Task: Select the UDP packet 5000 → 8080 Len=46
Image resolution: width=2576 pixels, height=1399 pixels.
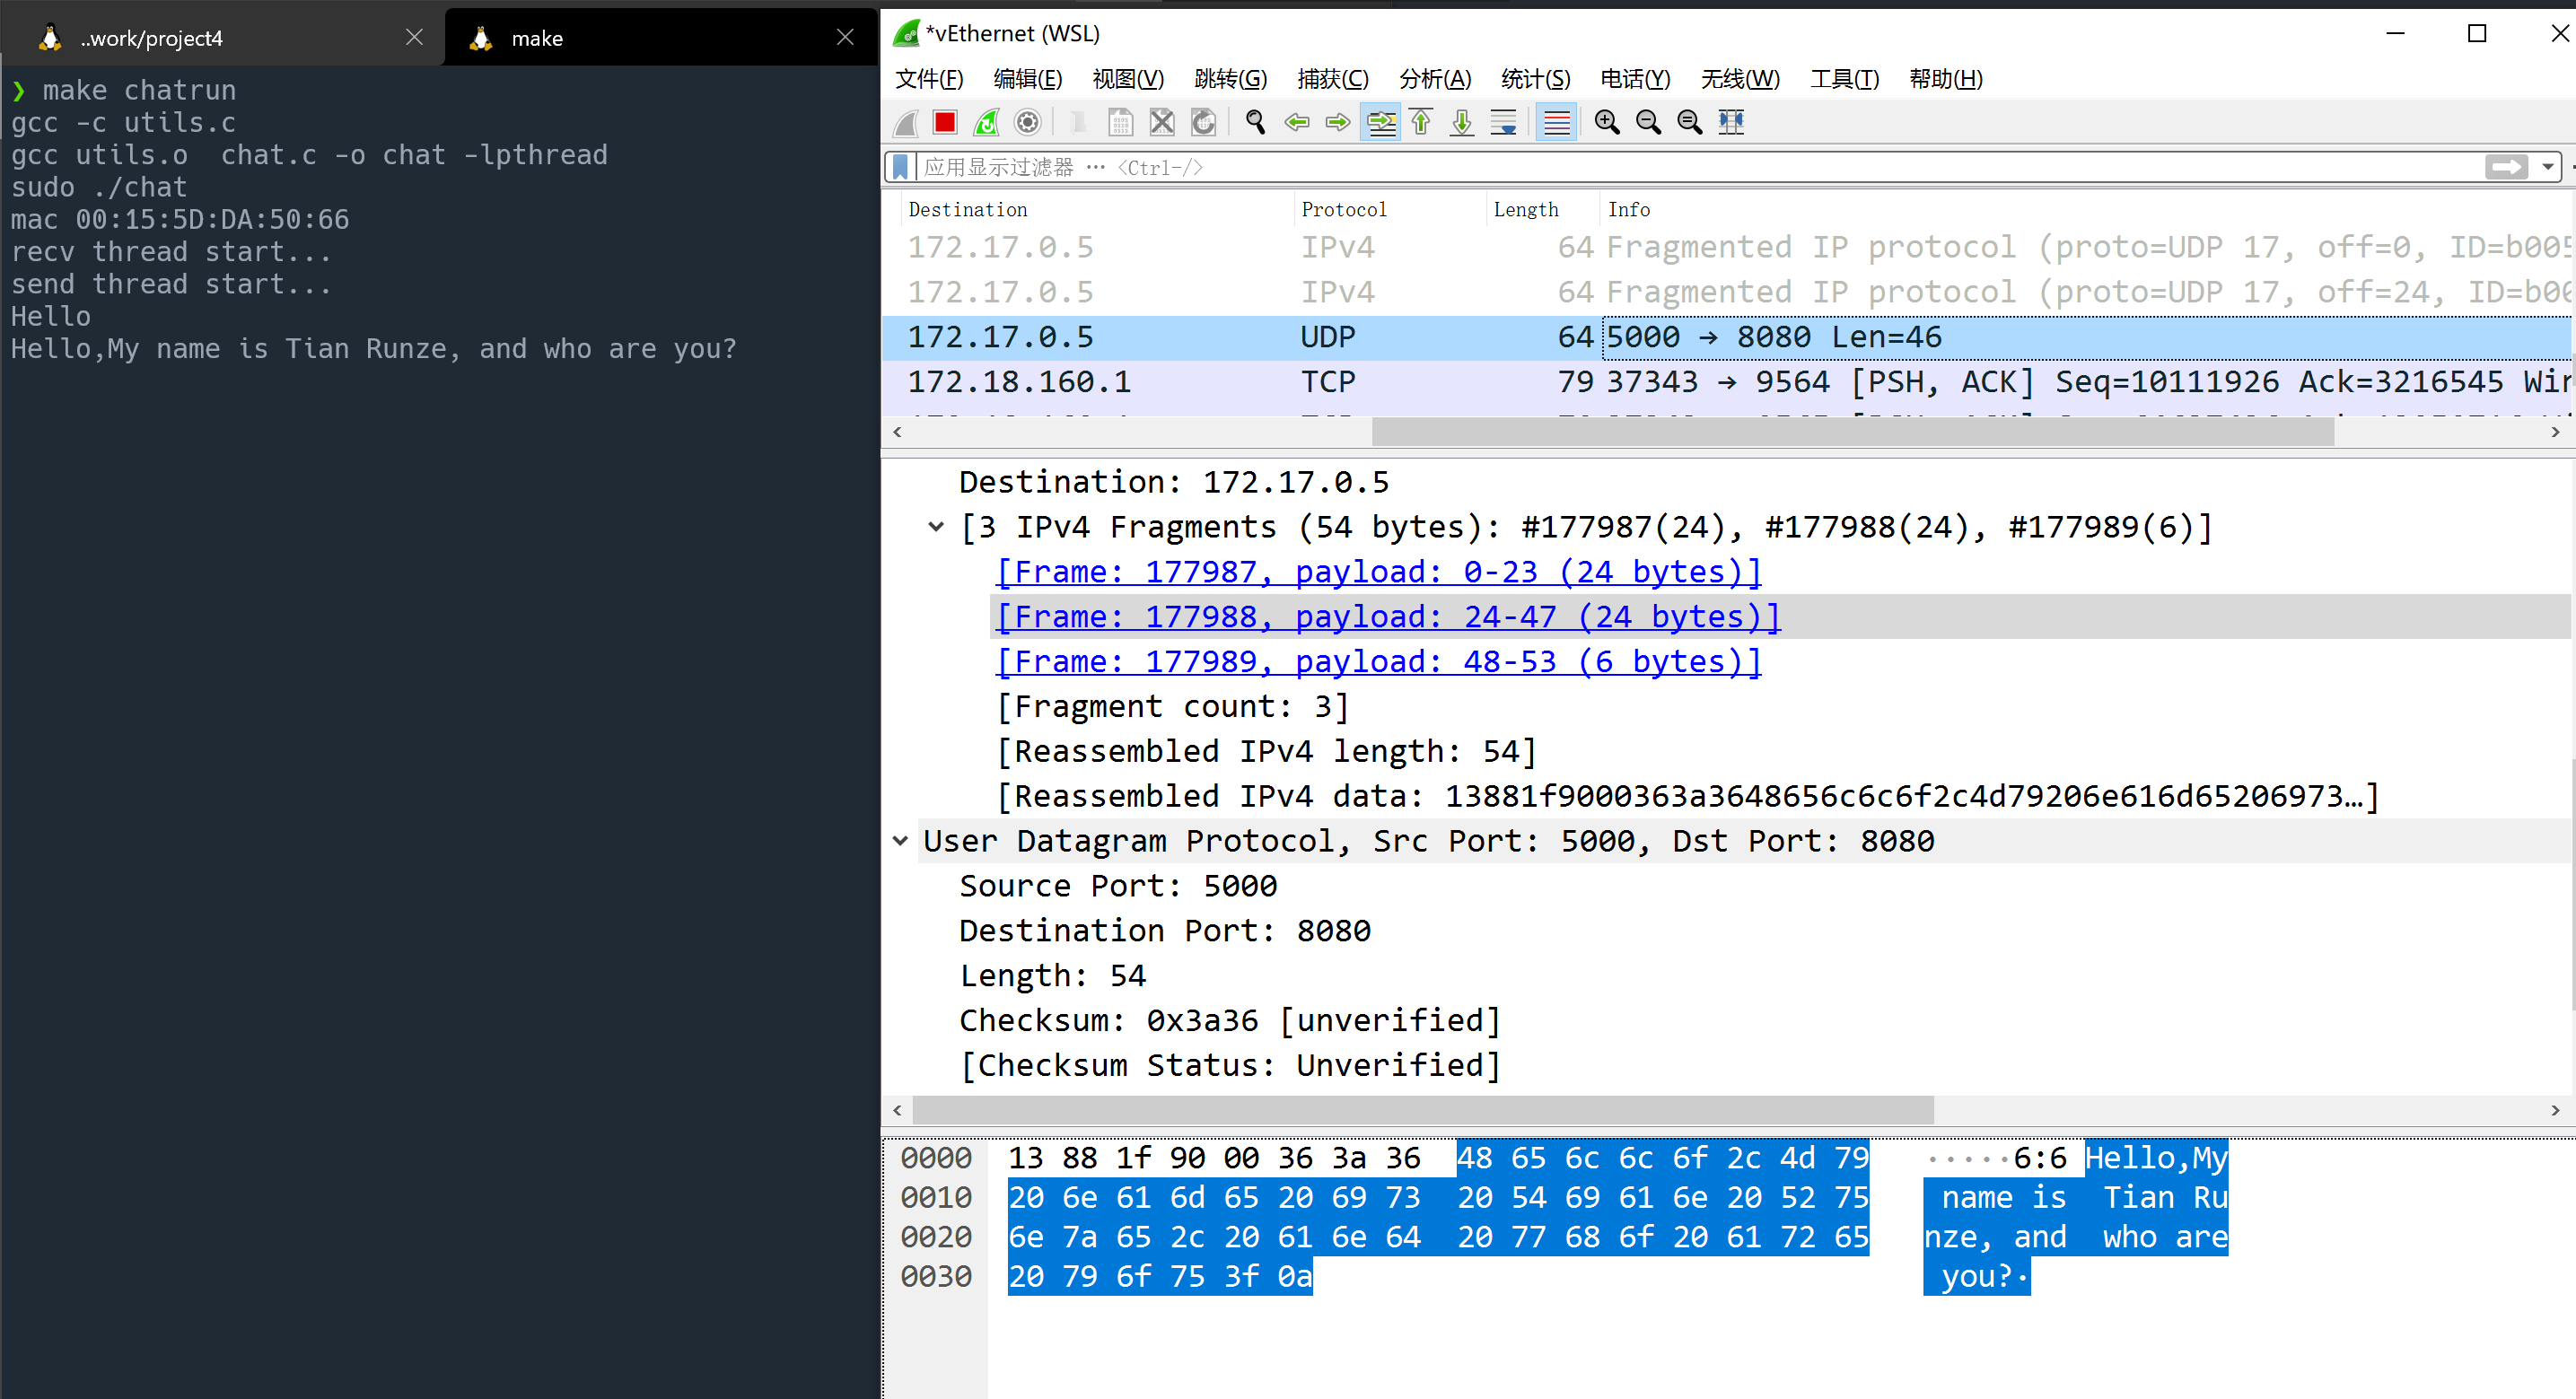Action: 1728,338
